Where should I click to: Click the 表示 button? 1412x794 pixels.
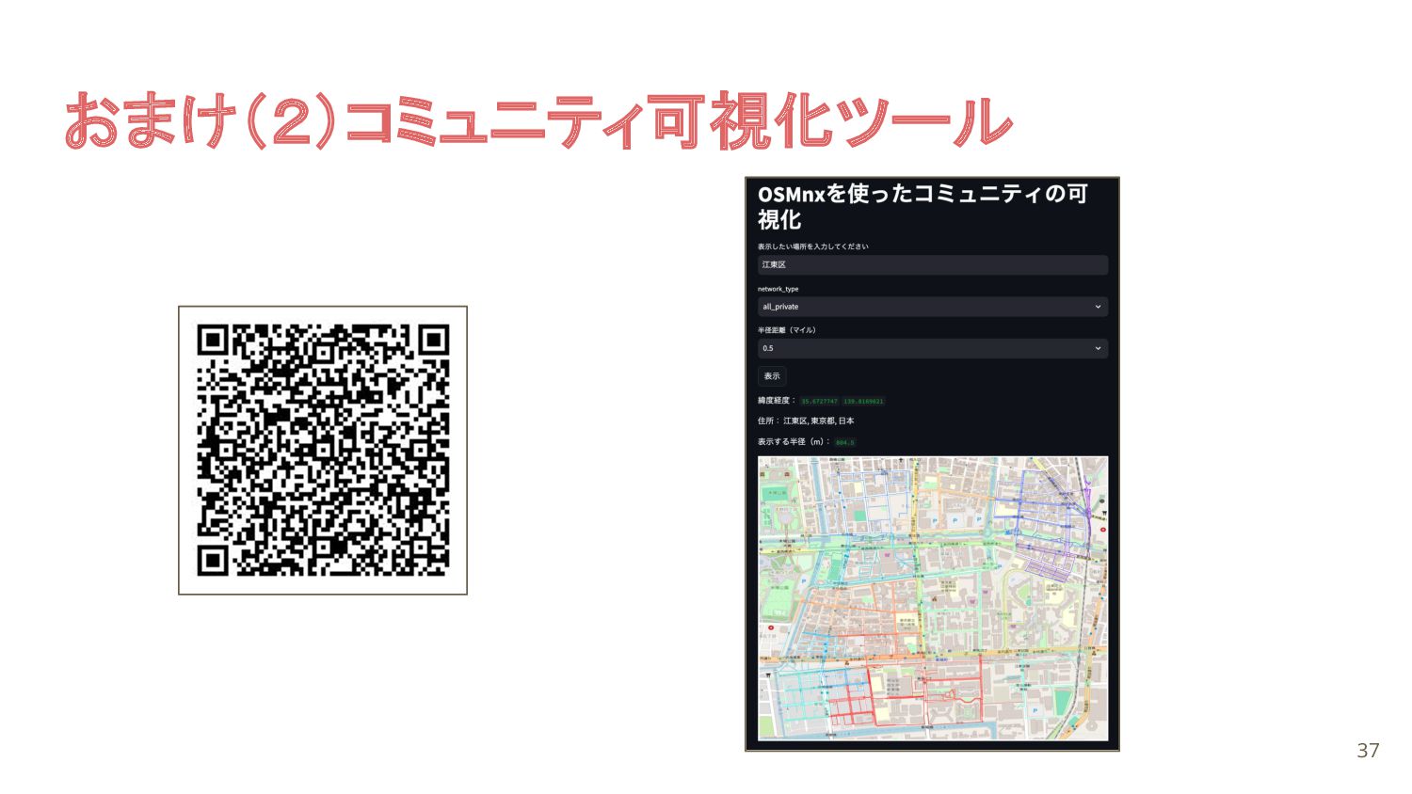772,376
